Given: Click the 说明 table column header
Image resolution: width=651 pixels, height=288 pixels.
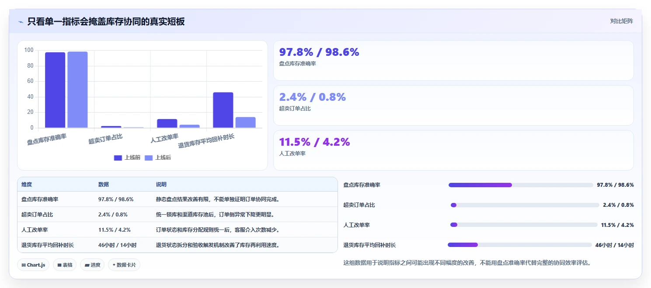Looking at the screenshot, I should pyautogui.click(x=161, y=185).
